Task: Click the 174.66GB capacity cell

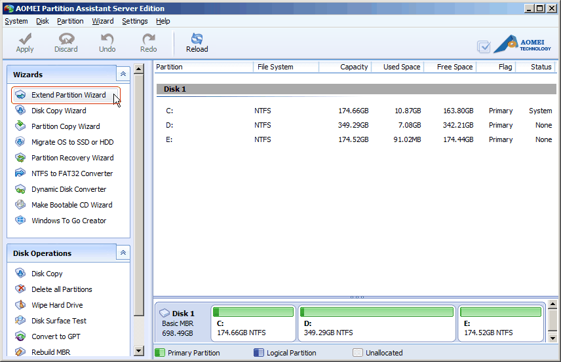Action: coord(353,111)
